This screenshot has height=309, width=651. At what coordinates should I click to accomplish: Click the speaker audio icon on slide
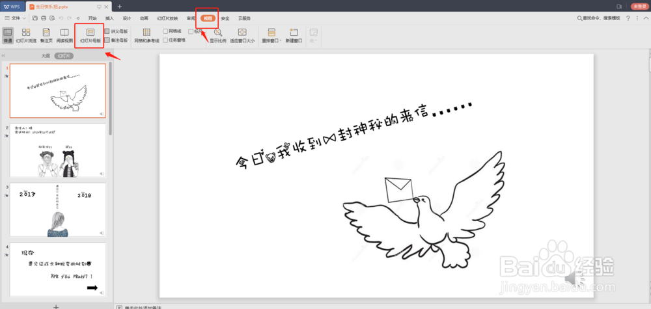pyautogui.click(x=575, y=278)
